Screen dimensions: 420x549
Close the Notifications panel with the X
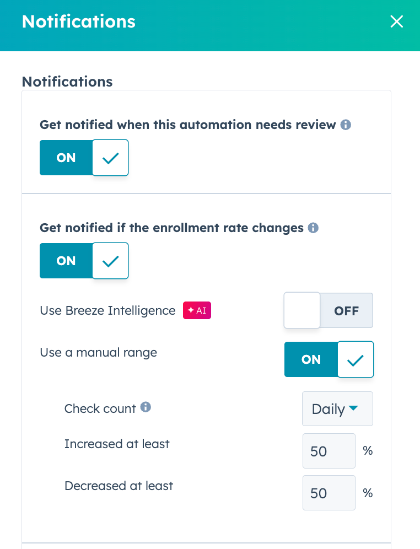(x=396, y=21)
